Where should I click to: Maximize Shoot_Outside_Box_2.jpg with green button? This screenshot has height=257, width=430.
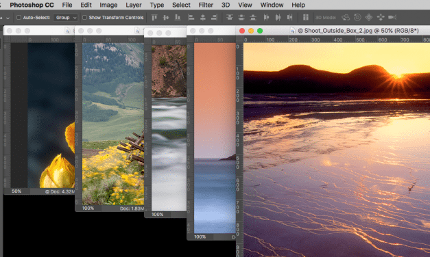point(260,31)
